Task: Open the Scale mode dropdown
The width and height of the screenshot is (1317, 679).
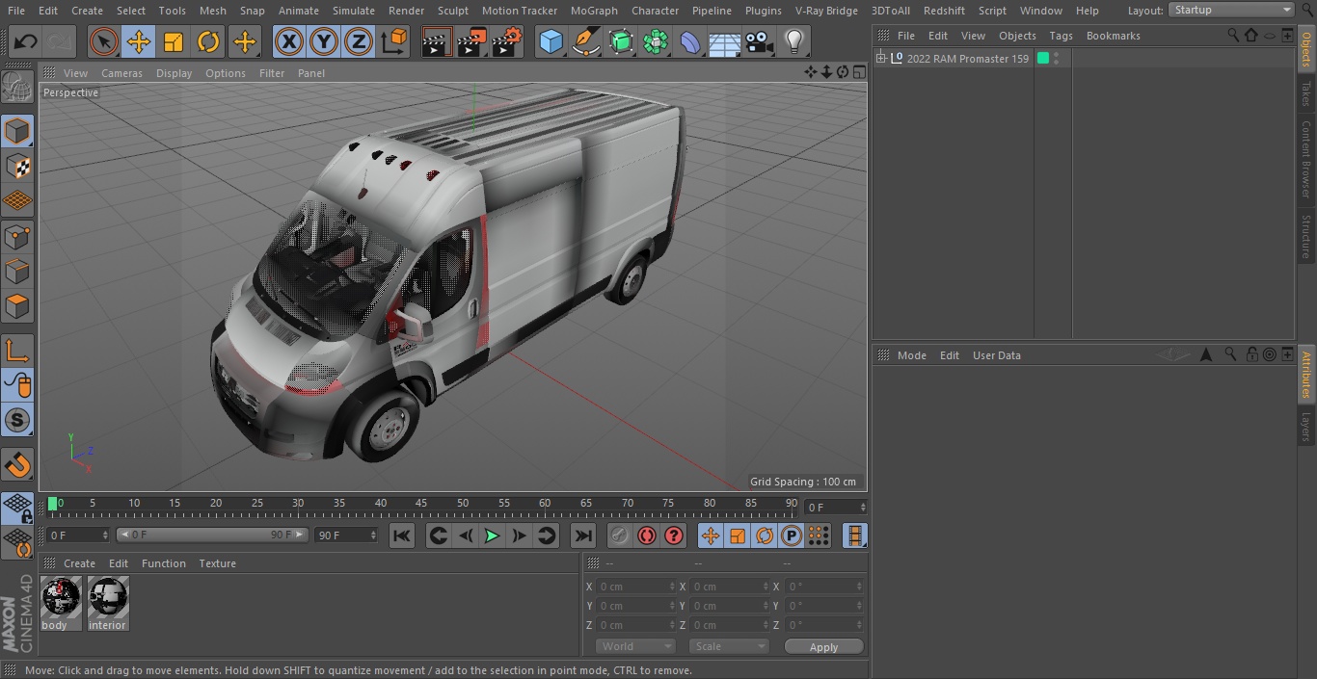Action: 728,647
